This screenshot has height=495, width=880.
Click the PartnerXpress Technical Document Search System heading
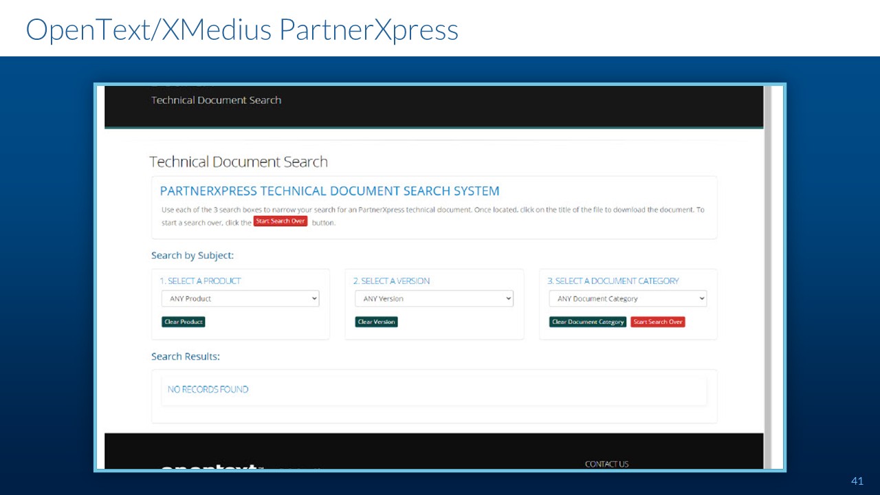click(x=329, y=191)
